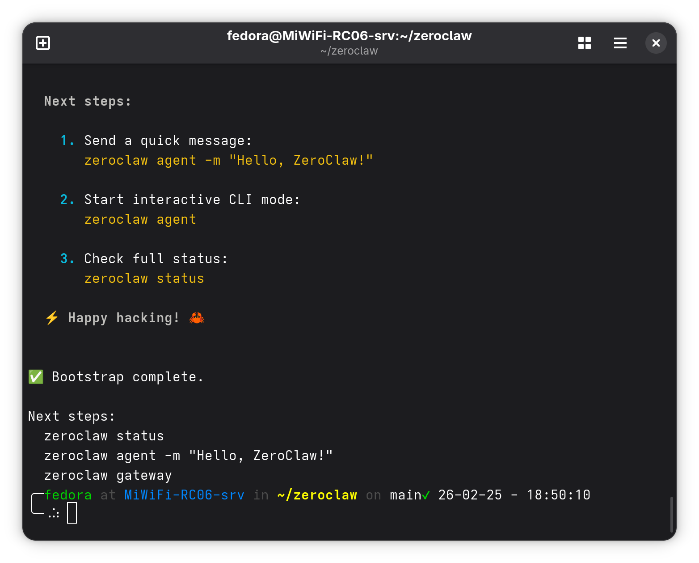Click the 'Bootstrap complete.' text
The height and width of the screenshot is (563, 699).
click(x=128, y=377)
